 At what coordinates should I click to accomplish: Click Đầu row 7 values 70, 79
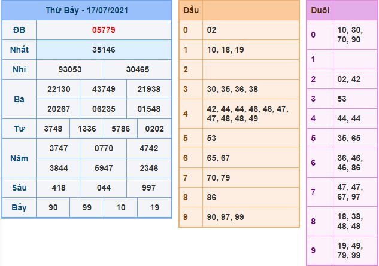pos(219,178)
